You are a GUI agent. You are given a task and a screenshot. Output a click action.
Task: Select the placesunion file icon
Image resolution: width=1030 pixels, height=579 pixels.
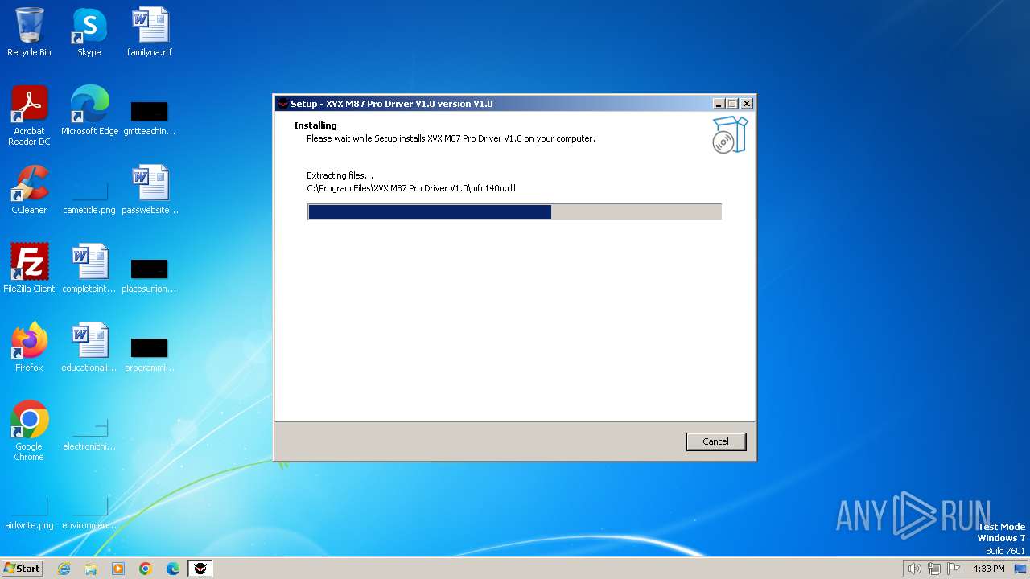[150, 275]
